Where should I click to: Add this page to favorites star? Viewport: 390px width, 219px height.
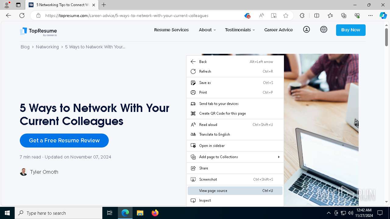(x=286, y=16)
